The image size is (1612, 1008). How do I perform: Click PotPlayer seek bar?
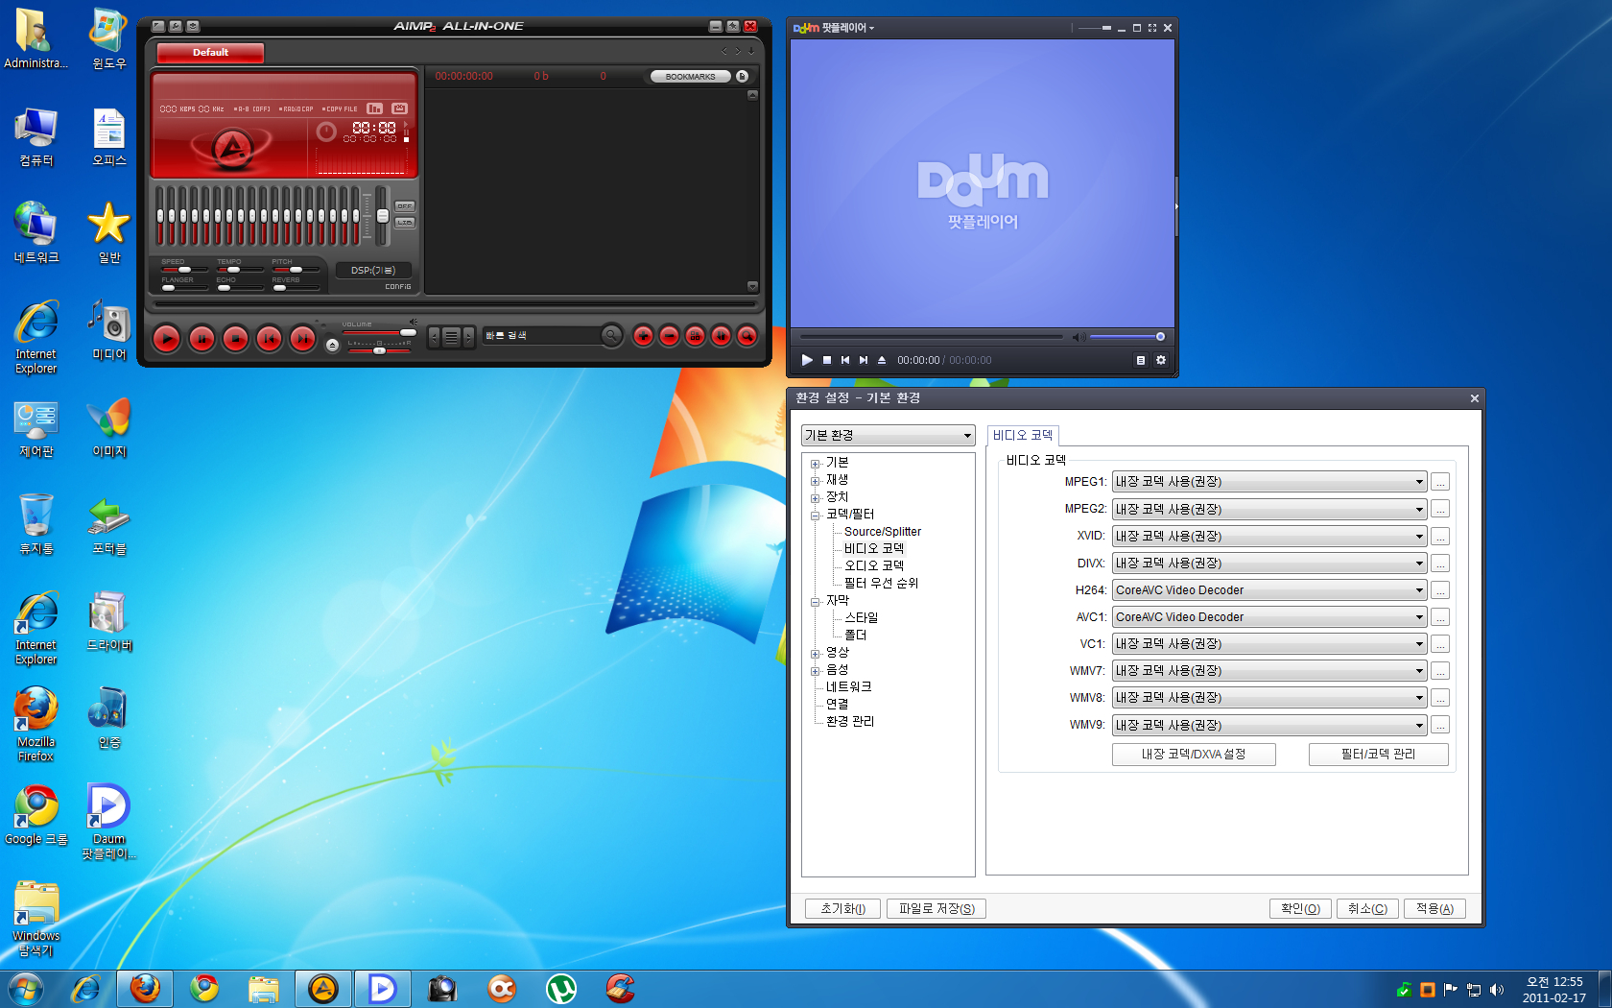point(932,337)
